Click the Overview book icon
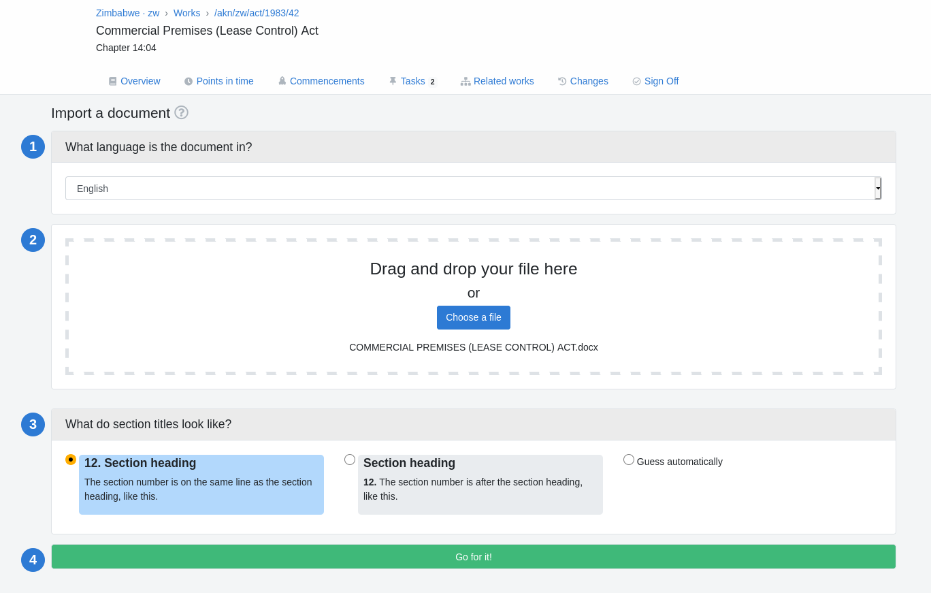The width and height of the screenshot is (931, 593). point(113,82)
